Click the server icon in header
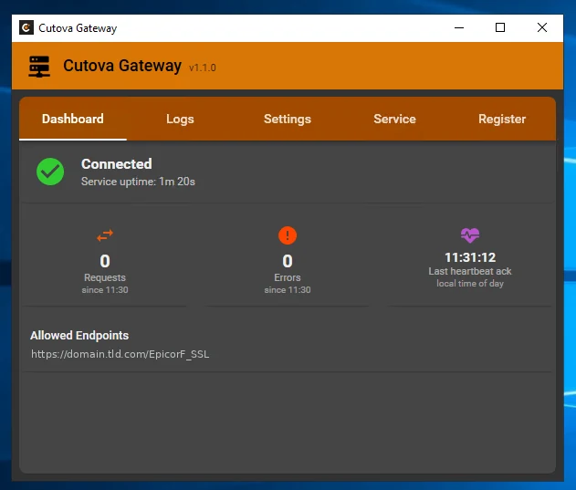The width and height of the screenshot is (576, 490). coord(39,67)
